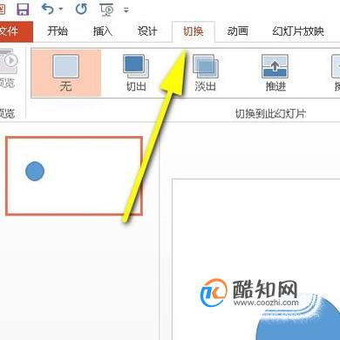The height and width of the screenshot is (340, 340).
Task: Click the Undo arrow icon
Action: (48, 9)
